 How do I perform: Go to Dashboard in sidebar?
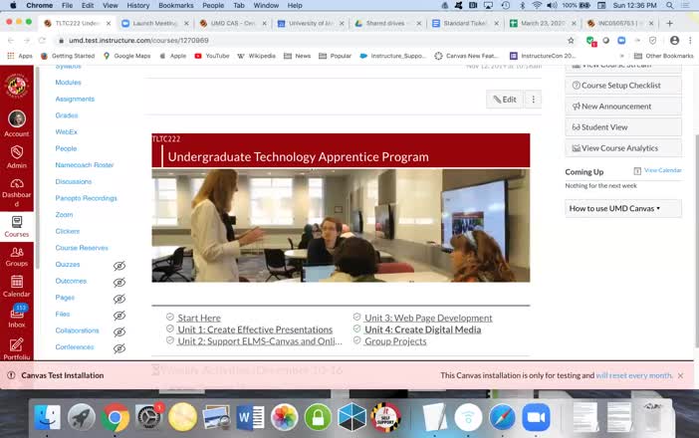click(x=16, y=188)
